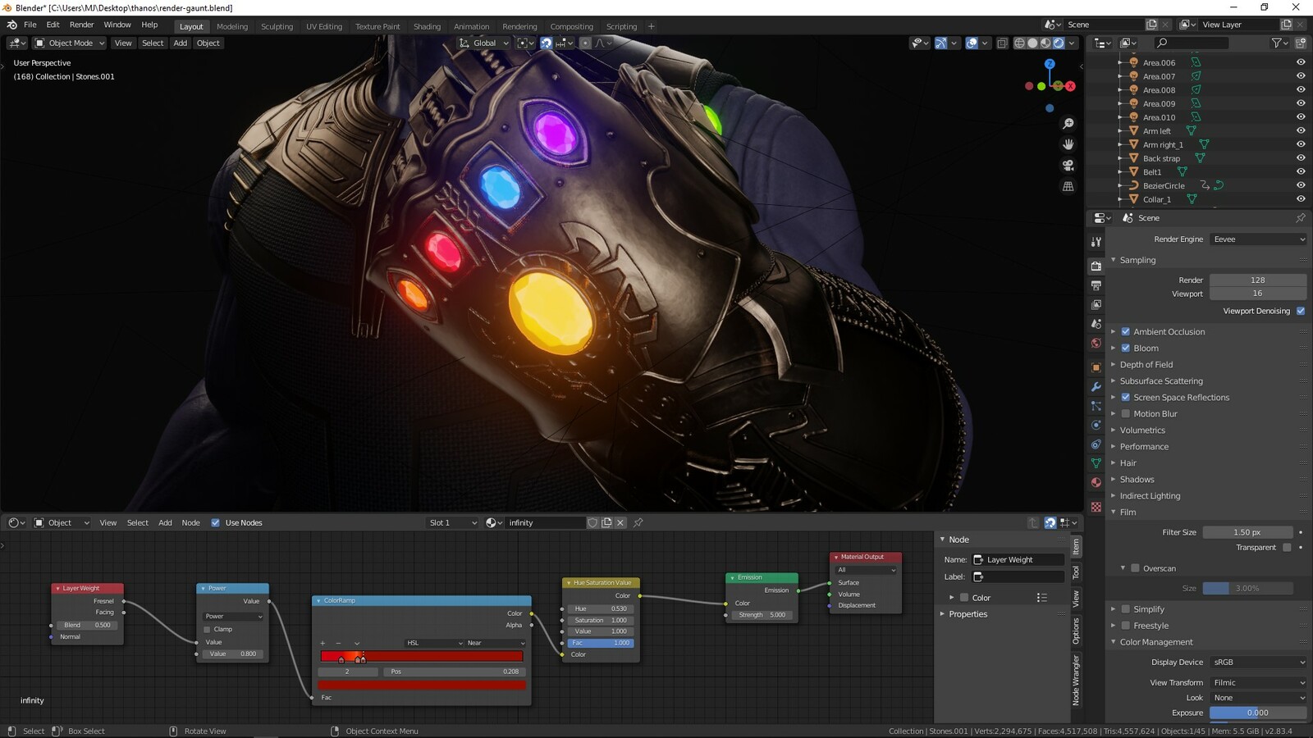The height and width of the screenshot is (738, 1313).
Task: Hide Area.006 with its eye icon
Action: coord(1301,62)
